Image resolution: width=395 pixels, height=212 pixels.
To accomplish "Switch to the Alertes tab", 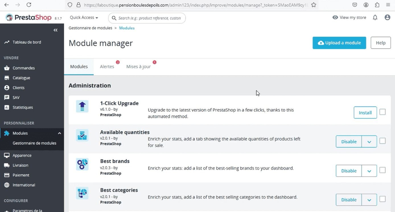I will click(x=107, y=67).
